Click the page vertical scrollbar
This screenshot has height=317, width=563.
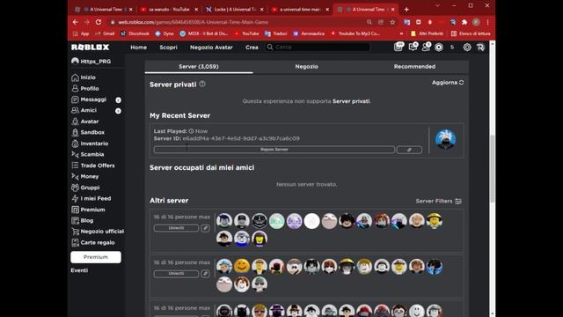[493, 169]
